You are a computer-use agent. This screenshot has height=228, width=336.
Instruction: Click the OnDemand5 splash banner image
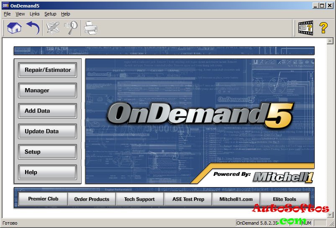pos(200,121)
